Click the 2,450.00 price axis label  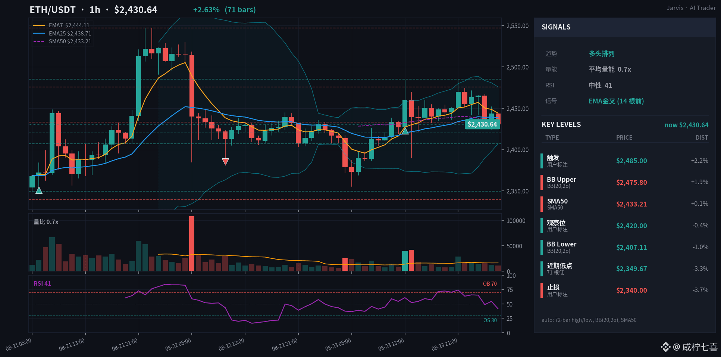pos(517,109)
